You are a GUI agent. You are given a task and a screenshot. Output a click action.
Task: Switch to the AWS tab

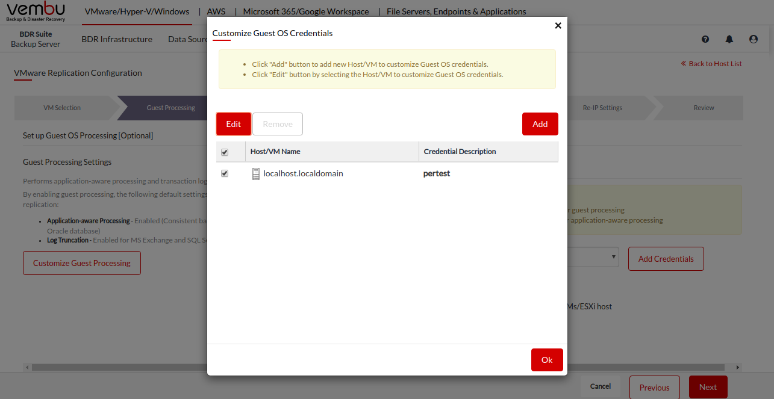coord(216,11)
